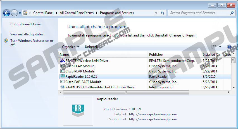This screenshot has width=238, height=129.
Task: Click the RapidReader RR logo thumbnail
Action: click(78, 110)
